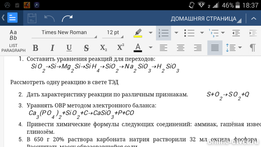Toggle bulleted list formatting

pyautogui.click(x=189, y=33)
